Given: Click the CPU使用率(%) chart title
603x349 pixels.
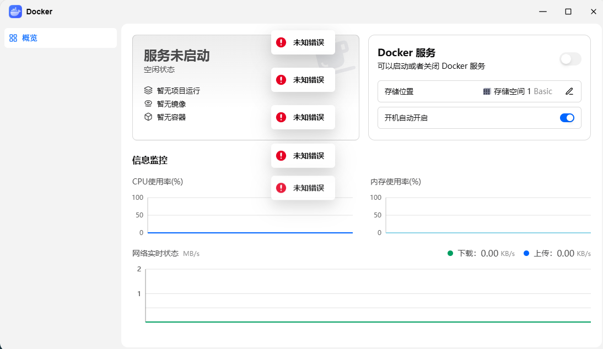Looking at the screenshot, I should point(158,182).
